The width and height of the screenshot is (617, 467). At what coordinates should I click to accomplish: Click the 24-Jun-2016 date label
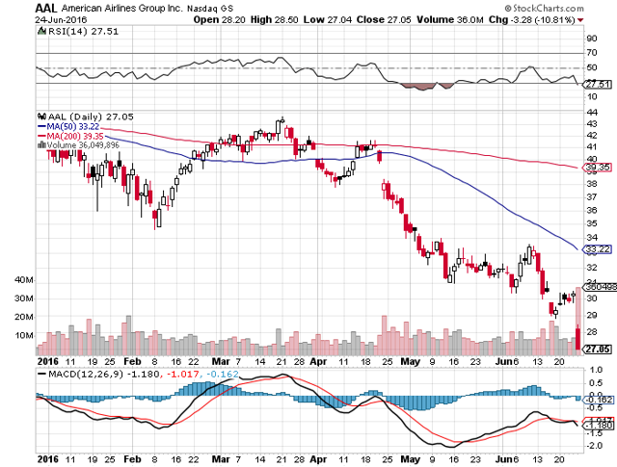pyautogui.click(x=61, y=19)
